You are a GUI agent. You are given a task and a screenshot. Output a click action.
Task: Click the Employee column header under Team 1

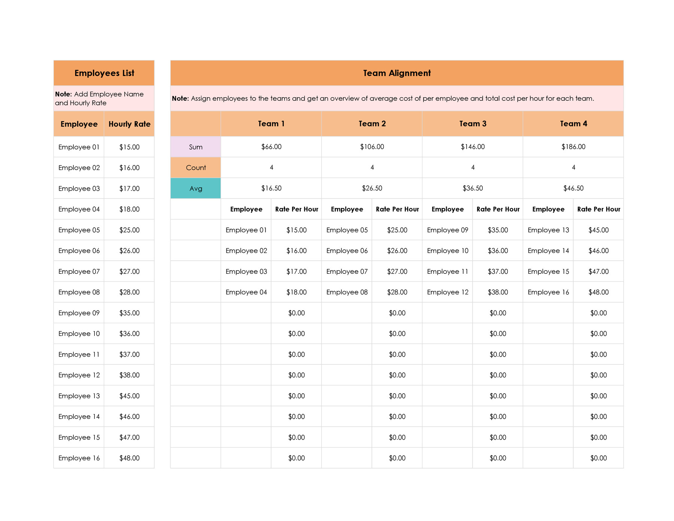pyautogui.click(x=246, y=209)
